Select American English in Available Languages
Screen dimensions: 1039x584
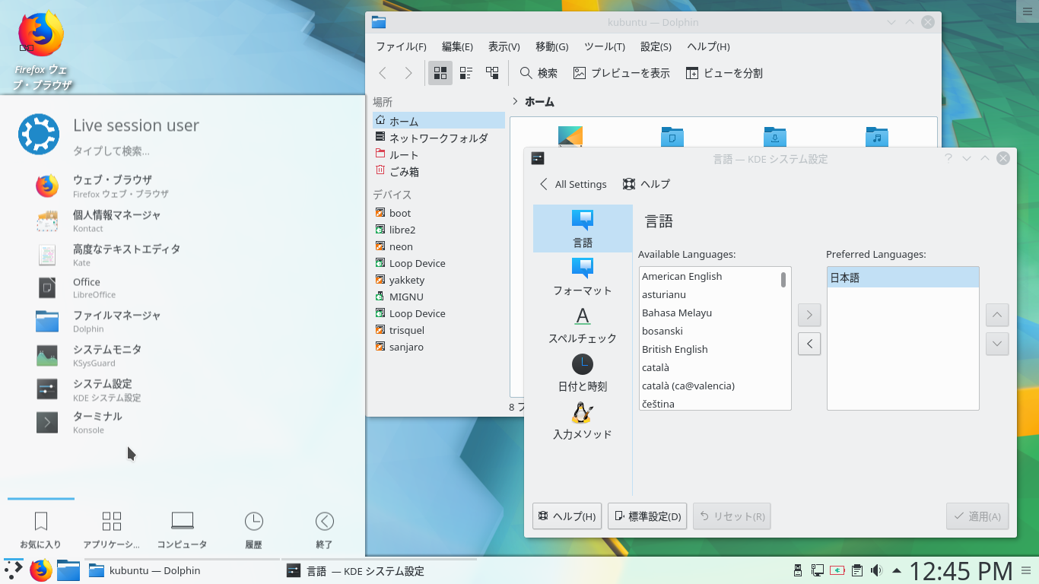pyautogui.click(x=682, y=276)
